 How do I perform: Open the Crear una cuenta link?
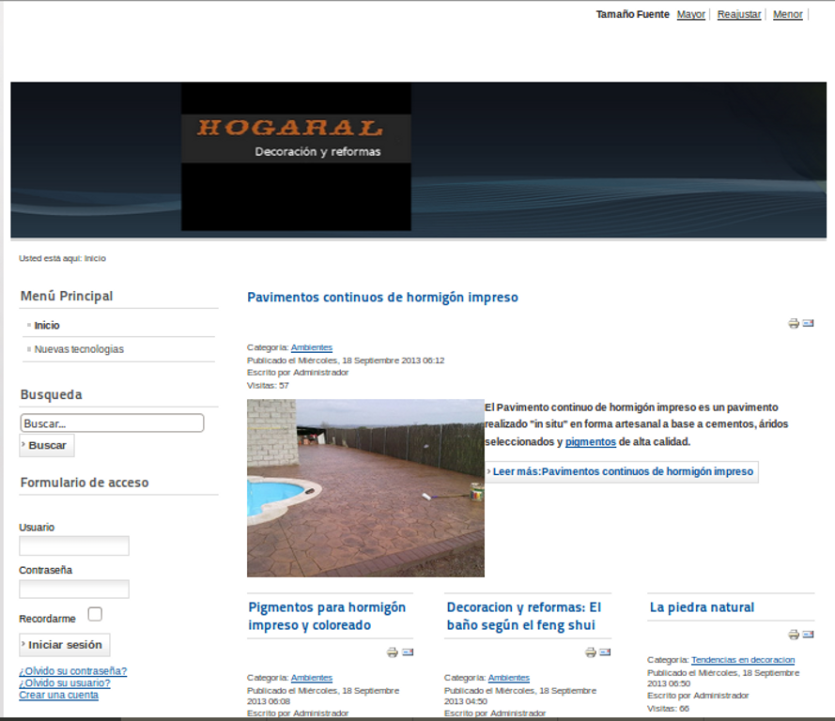pos(58,694)
